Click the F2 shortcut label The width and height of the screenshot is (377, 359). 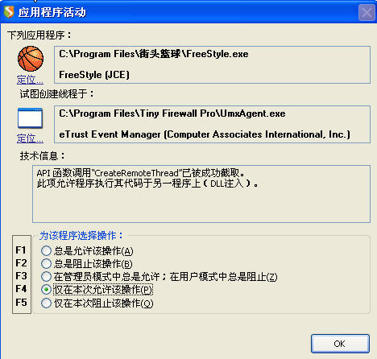point(21,263)
